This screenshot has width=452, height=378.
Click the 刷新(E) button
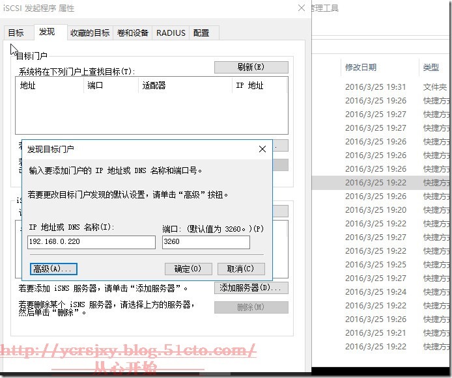tap(251, 67)
